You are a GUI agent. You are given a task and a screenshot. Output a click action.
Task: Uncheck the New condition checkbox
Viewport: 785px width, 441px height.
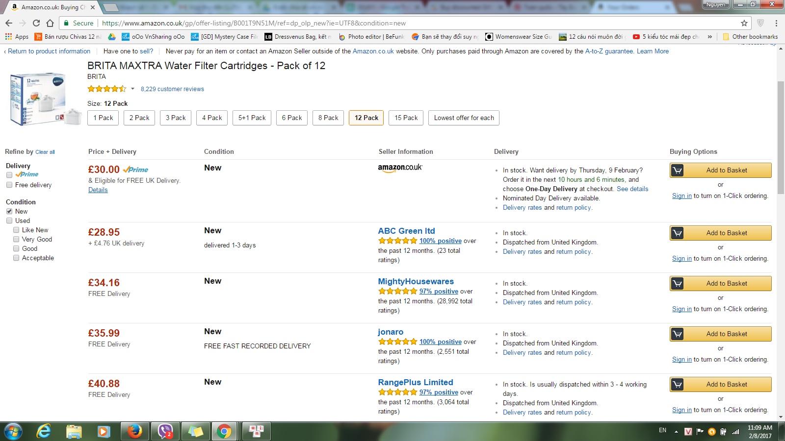coord(9,212)
